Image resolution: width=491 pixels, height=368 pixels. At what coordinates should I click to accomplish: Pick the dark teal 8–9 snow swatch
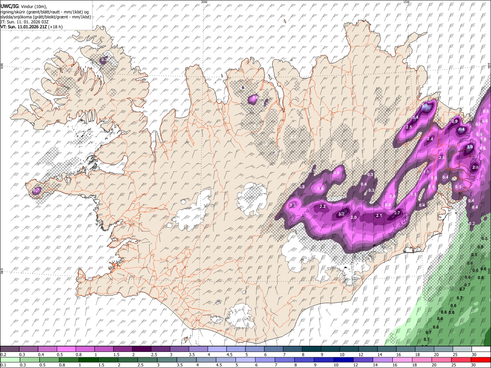click(311, 349)
